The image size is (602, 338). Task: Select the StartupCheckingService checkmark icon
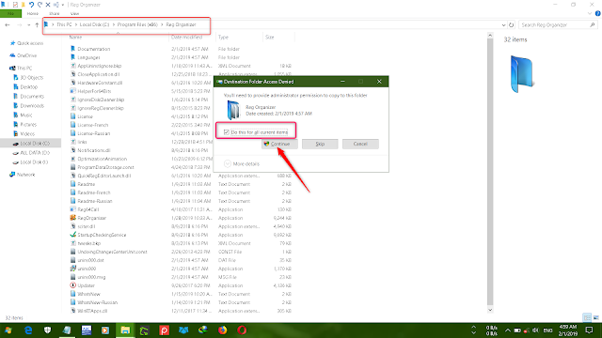pos(73,235)
